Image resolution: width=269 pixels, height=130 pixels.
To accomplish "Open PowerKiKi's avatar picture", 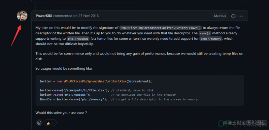I will coord(22,16).
